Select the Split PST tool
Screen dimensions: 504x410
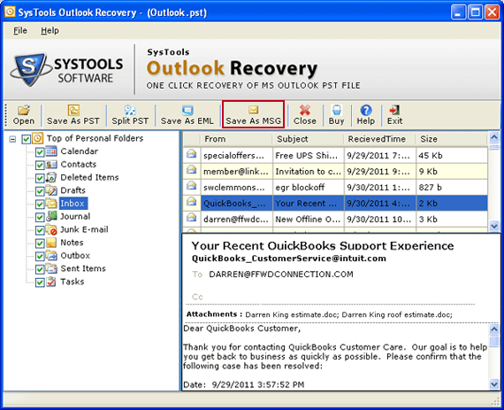130,115
